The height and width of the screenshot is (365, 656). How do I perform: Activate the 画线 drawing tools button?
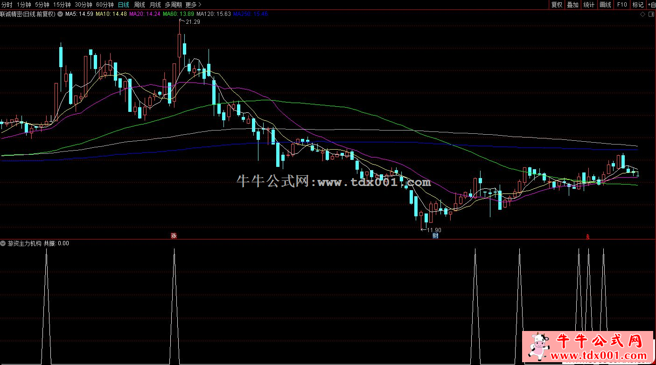[x=605, y=5]
